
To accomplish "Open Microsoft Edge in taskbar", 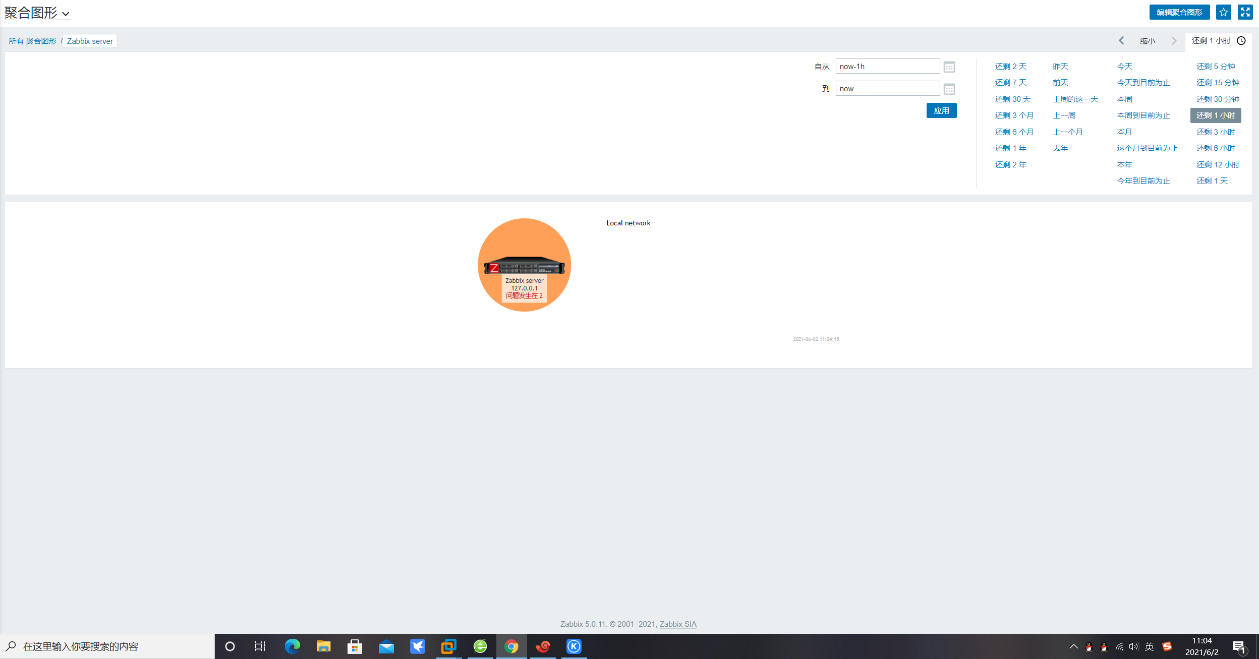I will pos(292,646).
